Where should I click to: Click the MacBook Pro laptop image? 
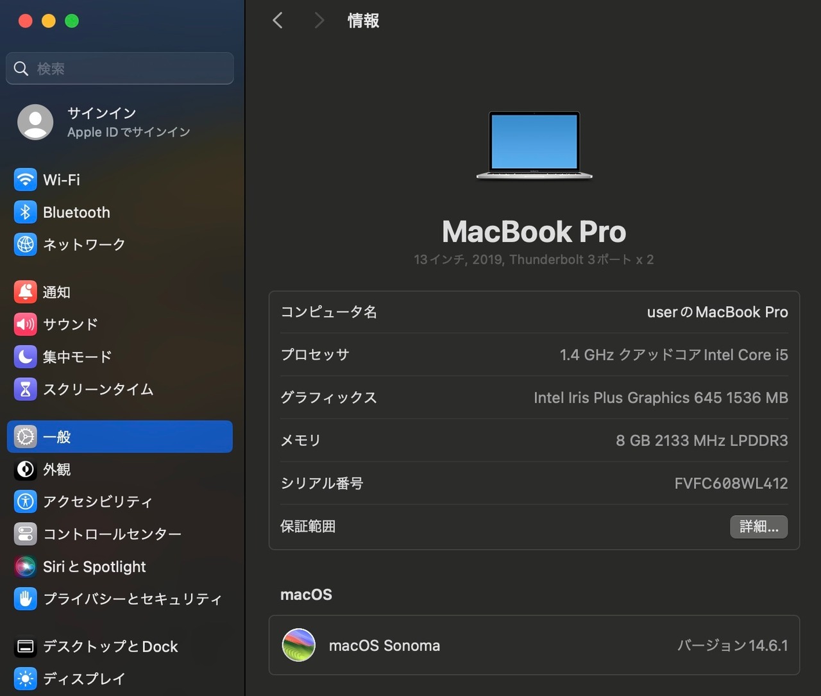[x=534, y=146]
